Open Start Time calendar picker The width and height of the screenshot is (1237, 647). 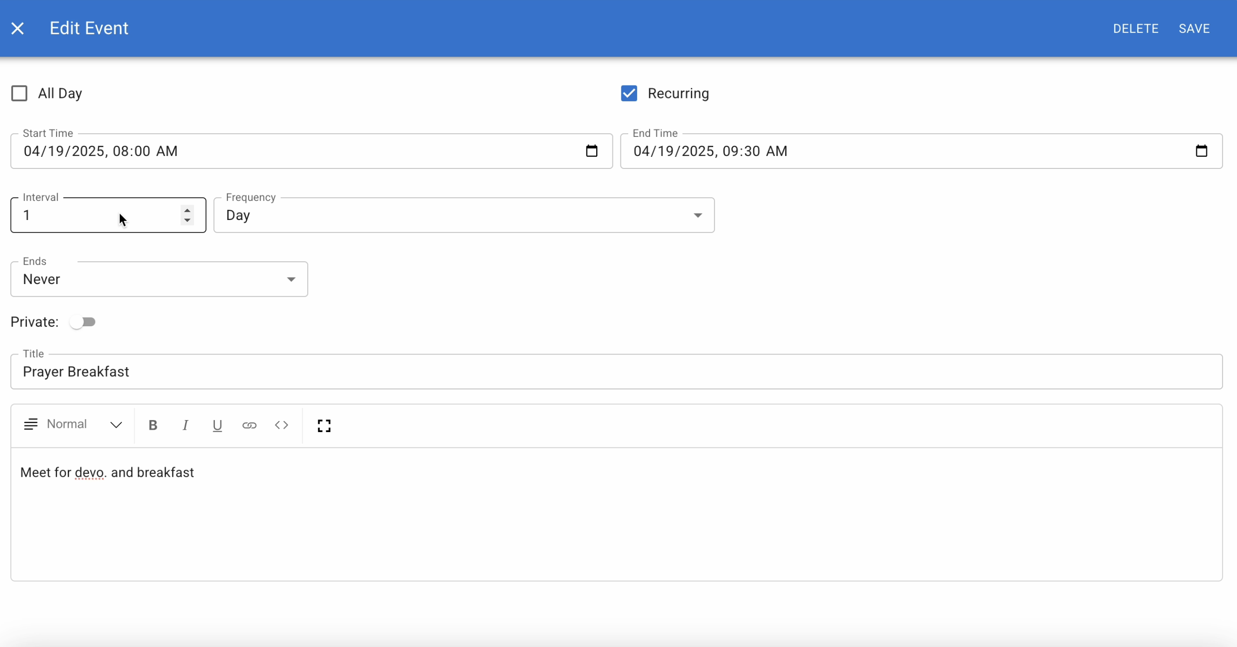pos(592,151)
